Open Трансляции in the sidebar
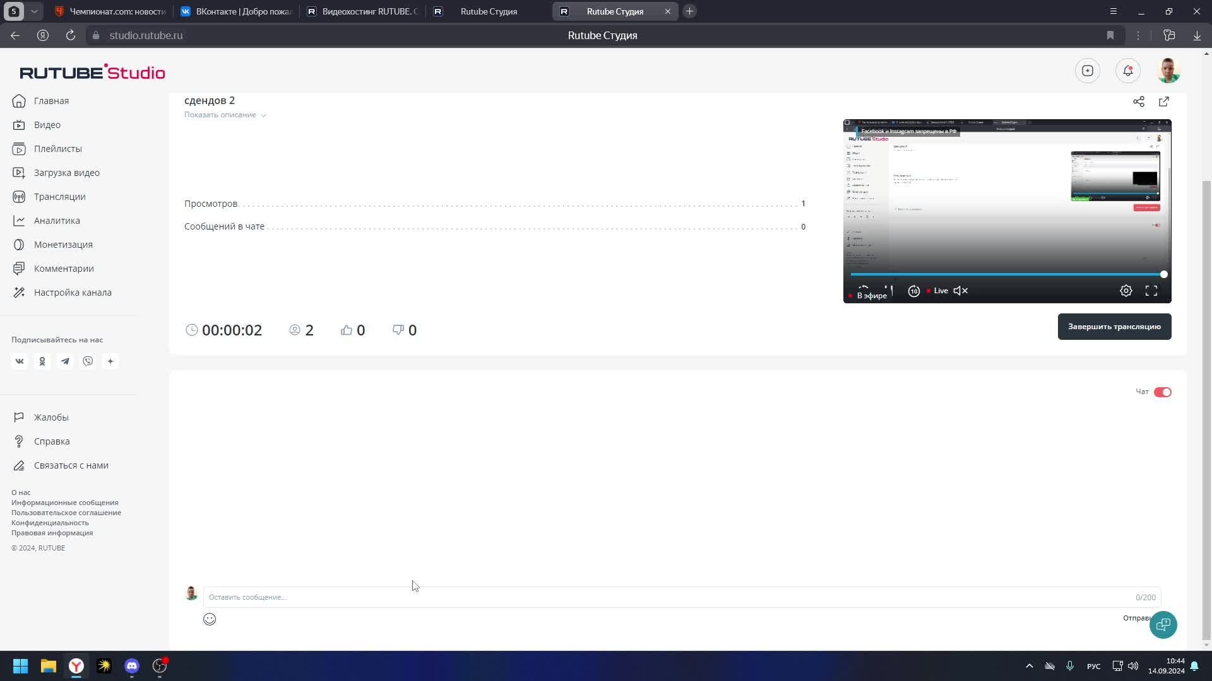Image resolution: width=1212 pixels, height=681 pixels. 59,197
